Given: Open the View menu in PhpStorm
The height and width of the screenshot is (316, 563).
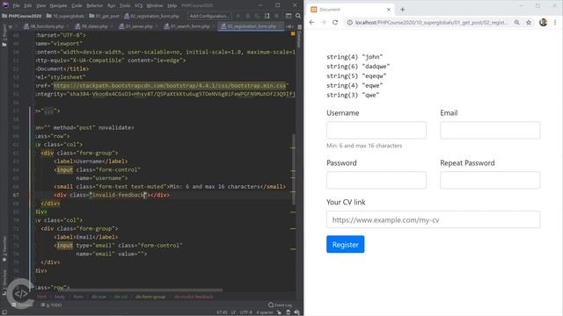Looking at the screenshot, I should point(41,5).
